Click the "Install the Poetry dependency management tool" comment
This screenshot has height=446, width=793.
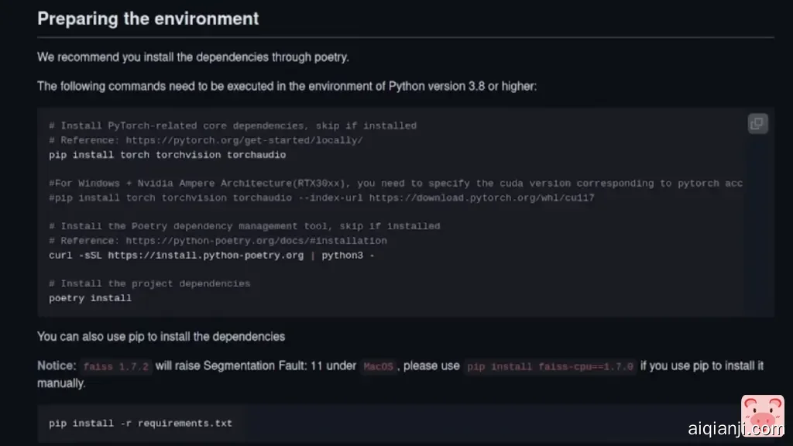point(244,226)
